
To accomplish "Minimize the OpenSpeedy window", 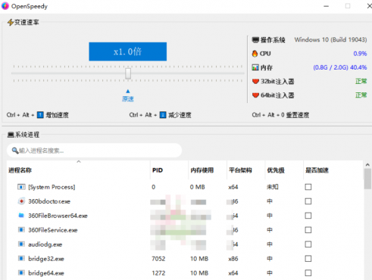I will coord(327,6).
